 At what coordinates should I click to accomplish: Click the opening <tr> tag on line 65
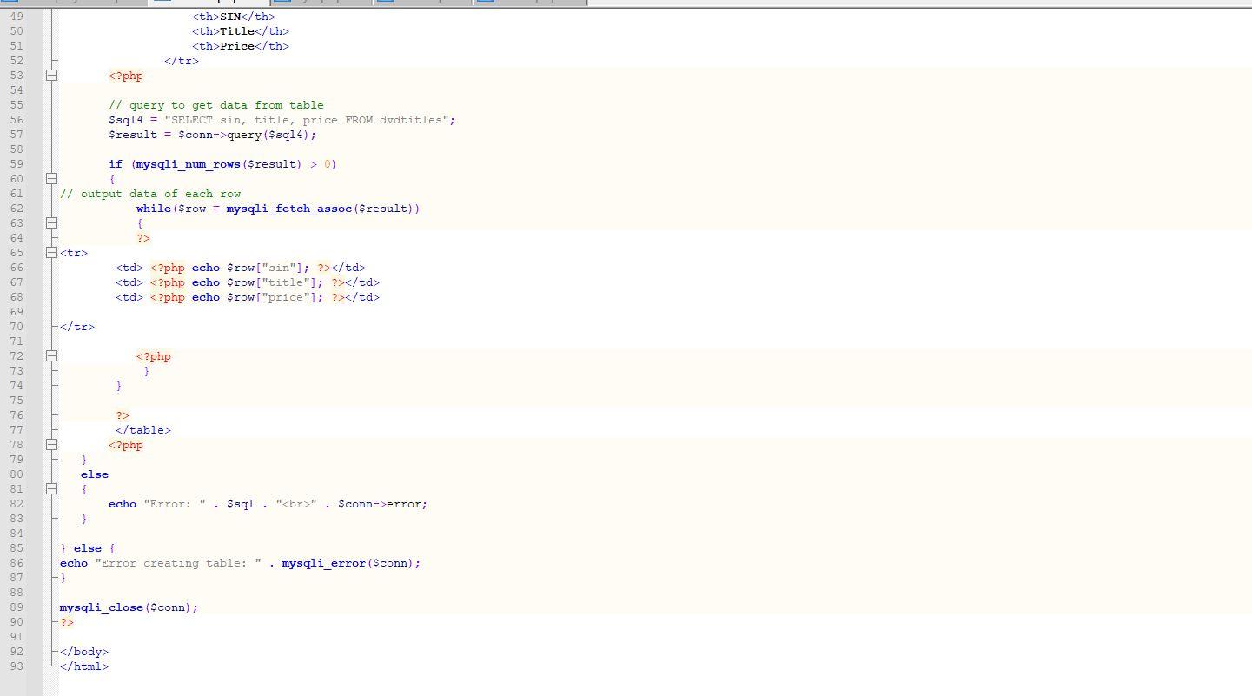(x=74, y=253)
